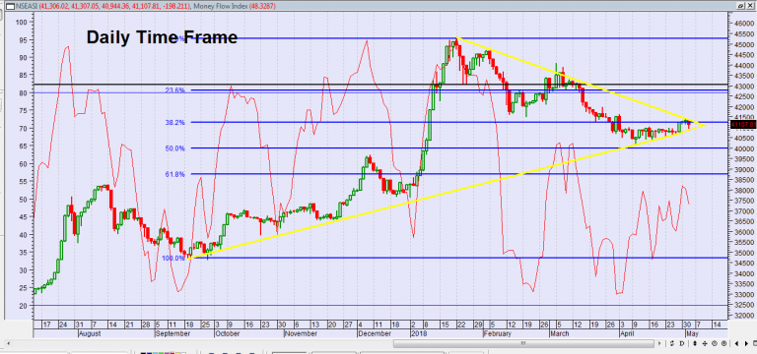Viewport: 757px width, 354px height.
Task: Click the May month label on time axis
Action: pyautogui.click(x=692, y=333)
